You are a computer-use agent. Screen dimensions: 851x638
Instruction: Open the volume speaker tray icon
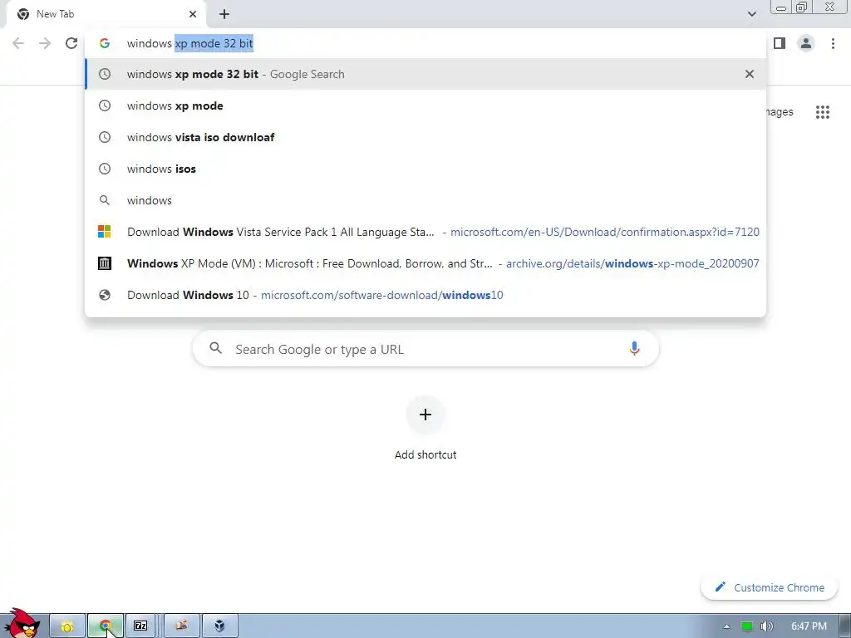click(x=766, y=626)
